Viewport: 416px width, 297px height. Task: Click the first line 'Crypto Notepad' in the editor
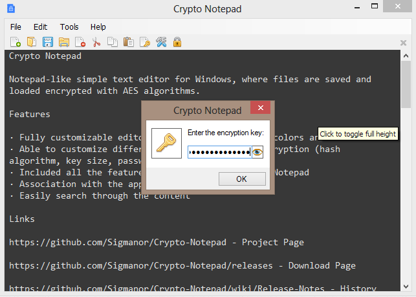pyautogui.click(x=45, y=56)
